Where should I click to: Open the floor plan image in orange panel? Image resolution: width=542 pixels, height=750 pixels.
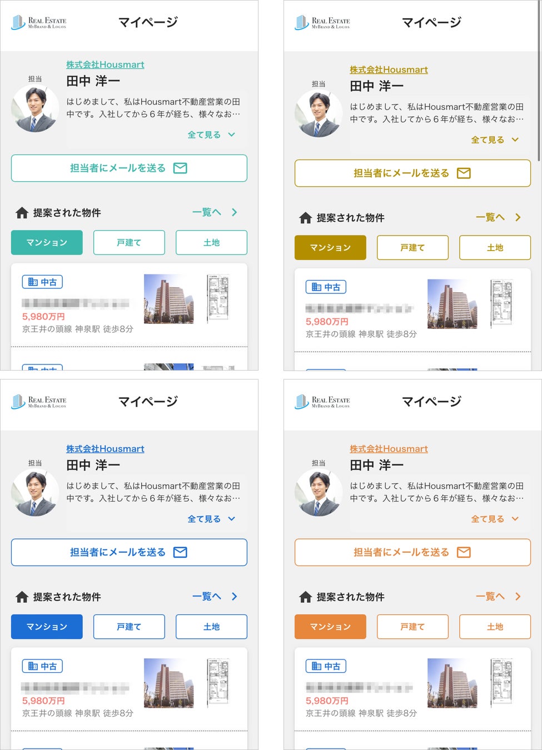501,683
